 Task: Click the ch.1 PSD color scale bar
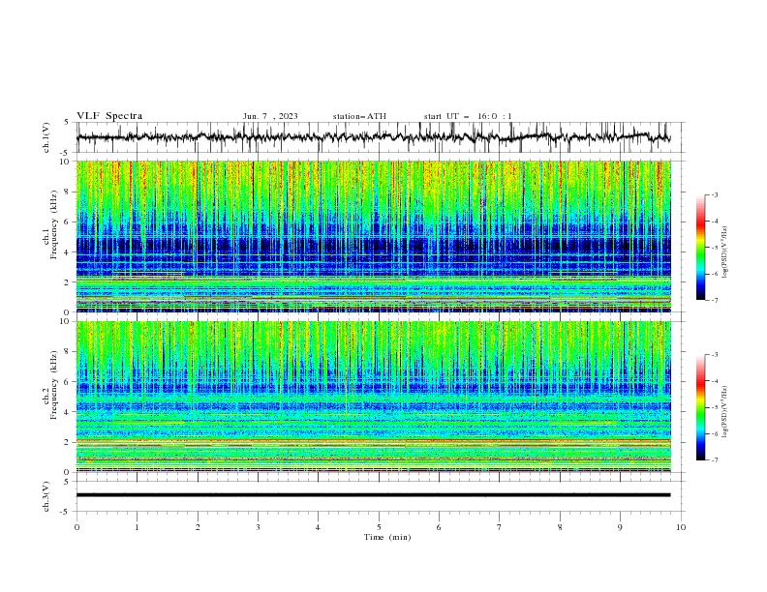700,248
